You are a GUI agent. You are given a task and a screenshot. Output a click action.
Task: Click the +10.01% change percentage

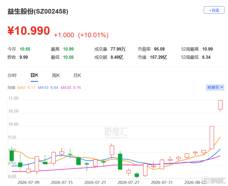coord(93,35)
